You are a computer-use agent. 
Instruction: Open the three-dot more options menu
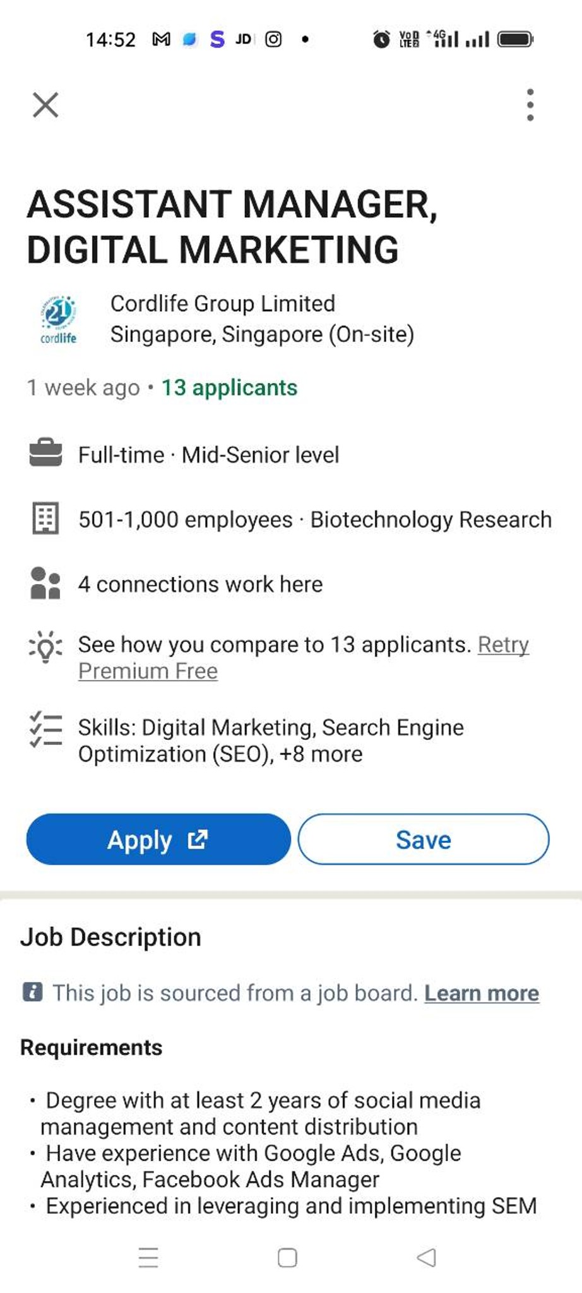click(x=530, y=105)
